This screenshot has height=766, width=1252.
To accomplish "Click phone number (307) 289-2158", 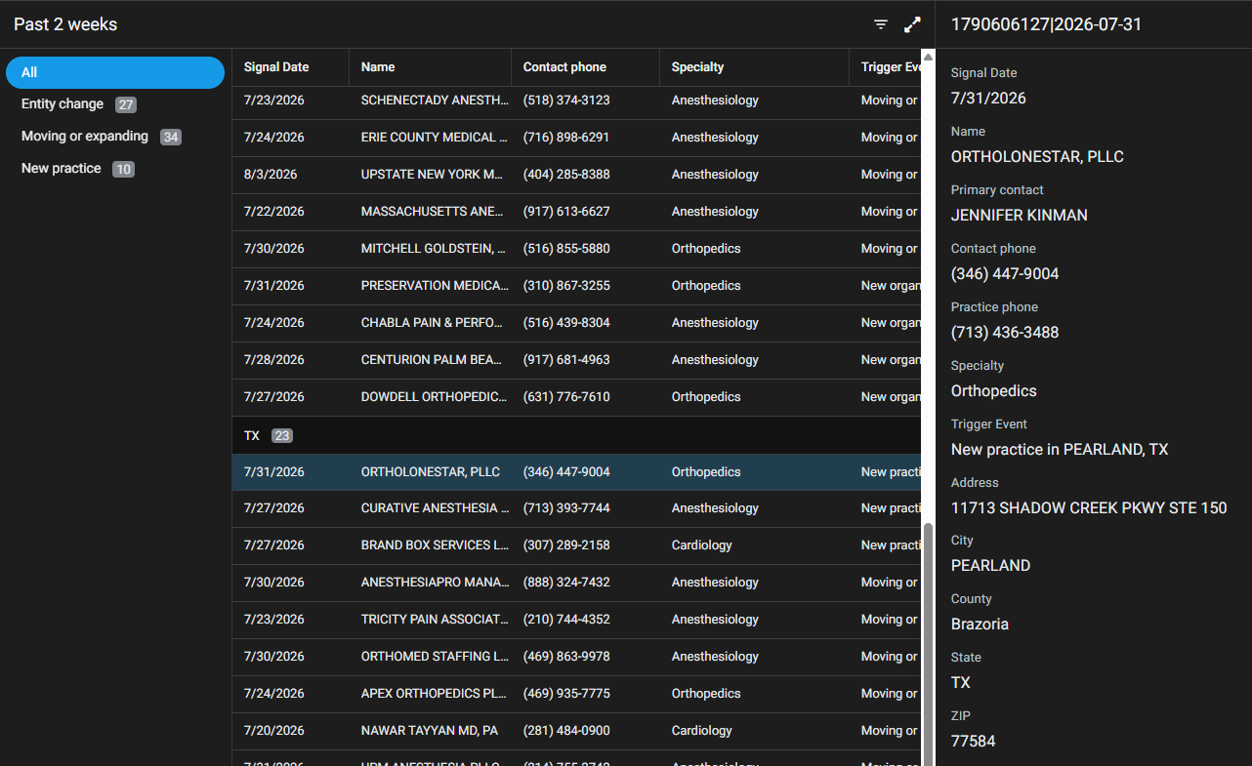I will click(x=566, y=545).
